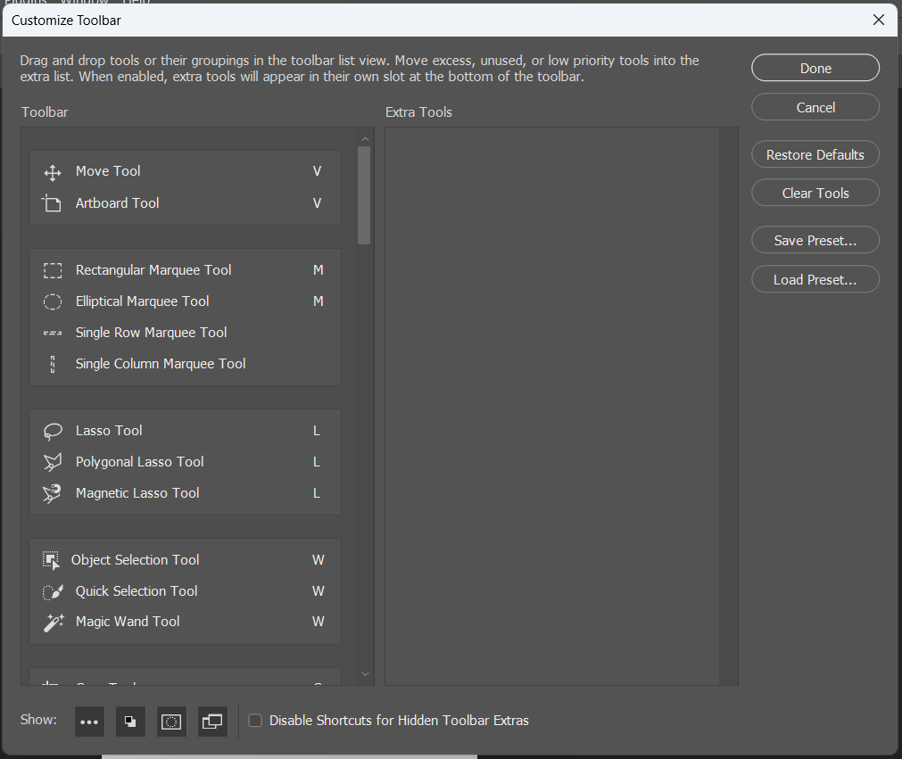
Task: Click the Quick Selection Tool icon
Action: pos(53,591)
